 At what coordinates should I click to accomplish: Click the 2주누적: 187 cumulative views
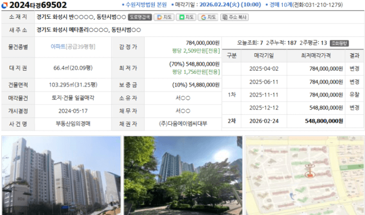pos(281,43)
